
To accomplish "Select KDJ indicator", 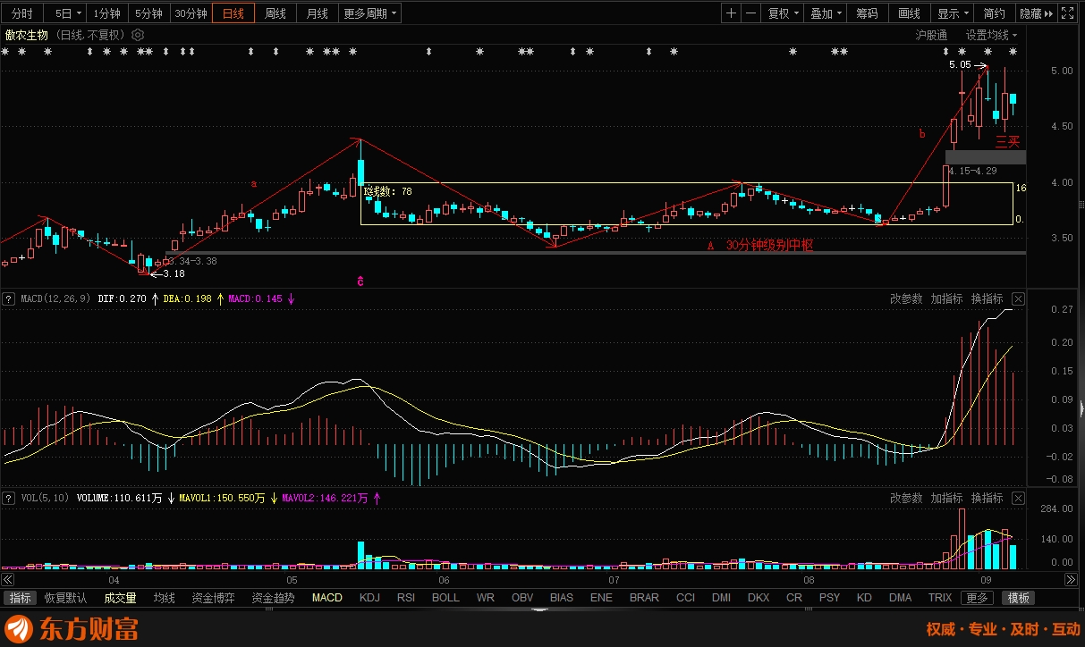I will [369, 598].
